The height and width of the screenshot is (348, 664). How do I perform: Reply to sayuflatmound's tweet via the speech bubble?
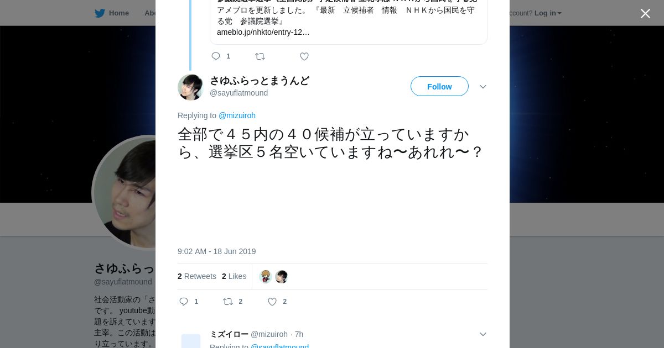point(184,302)
